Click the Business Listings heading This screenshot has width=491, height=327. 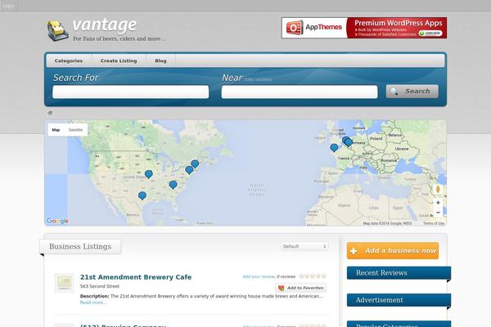tap(80, 247)
